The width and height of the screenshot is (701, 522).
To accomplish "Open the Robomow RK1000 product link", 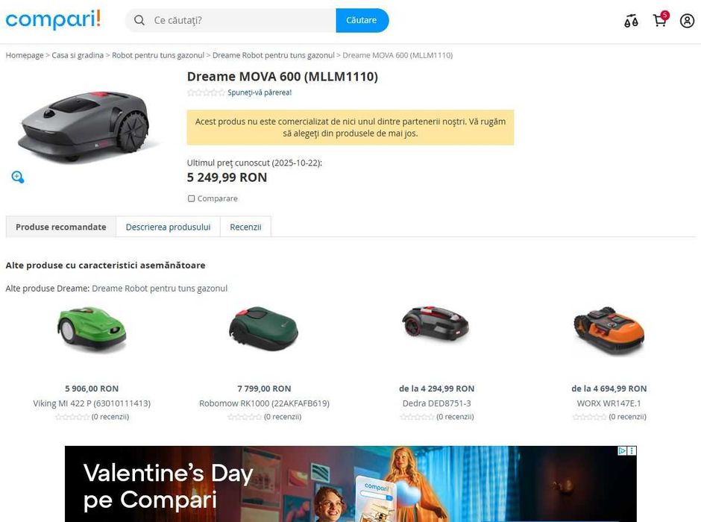I will click(x=264, y=403).
